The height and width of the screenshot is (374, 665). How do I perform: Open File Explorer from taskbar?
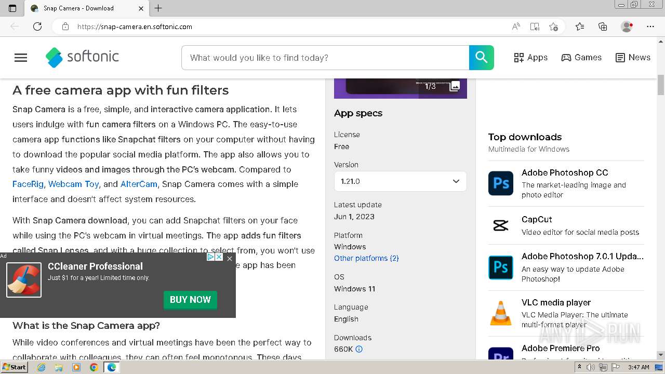[x=59, y=367]
